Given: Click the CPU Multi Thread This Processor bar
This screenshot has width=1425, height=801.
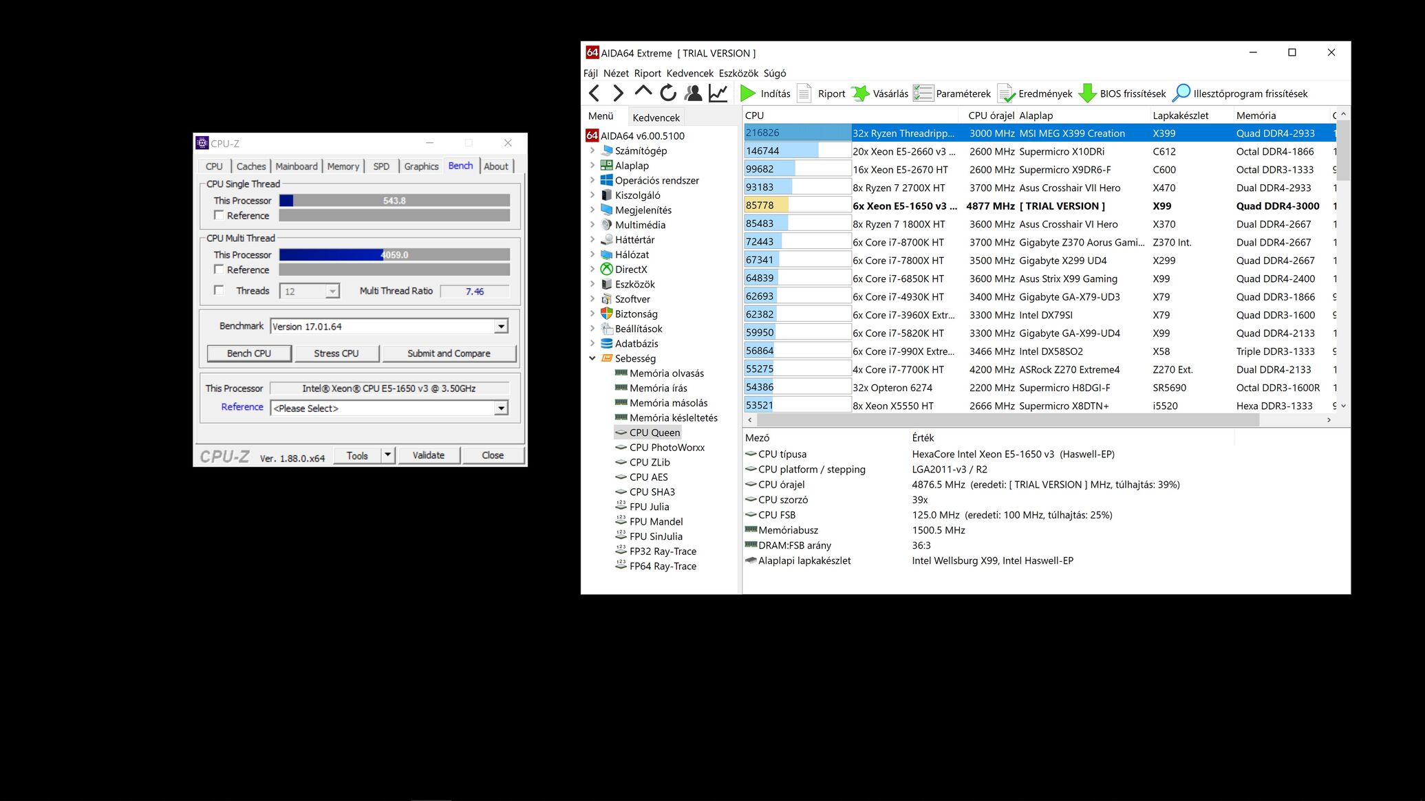Looking at the screenshot, I should click(x=394, y=254).
